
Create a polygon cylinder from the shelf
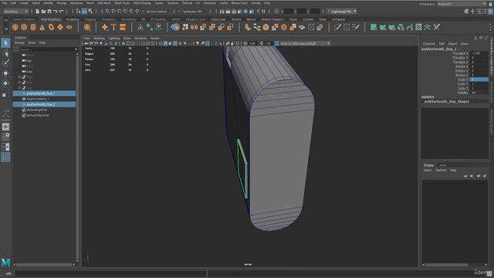pos(33,28)
